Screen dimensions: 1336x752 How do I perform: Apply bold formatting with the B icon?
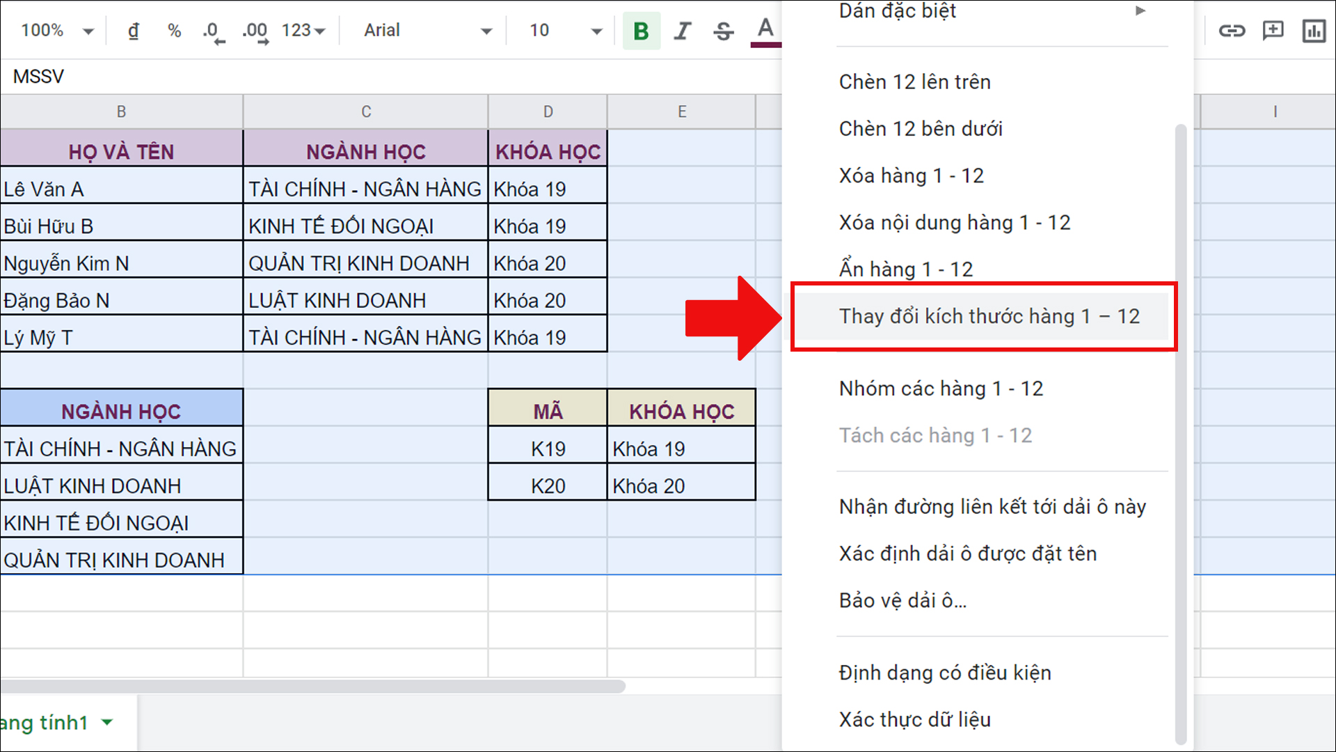[640, 31]
